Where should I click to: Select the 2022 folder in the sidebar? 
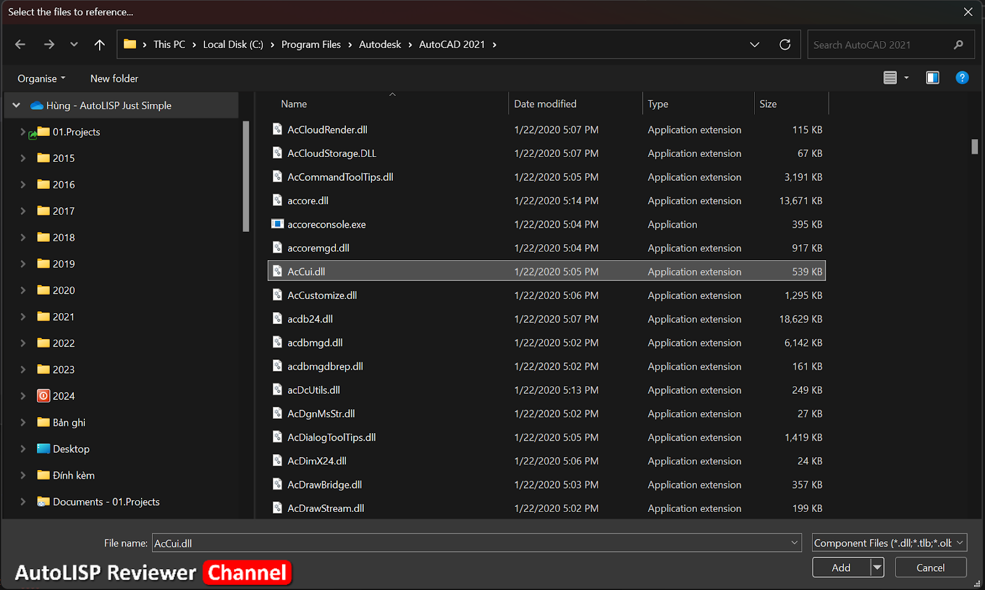coord(56,343)
